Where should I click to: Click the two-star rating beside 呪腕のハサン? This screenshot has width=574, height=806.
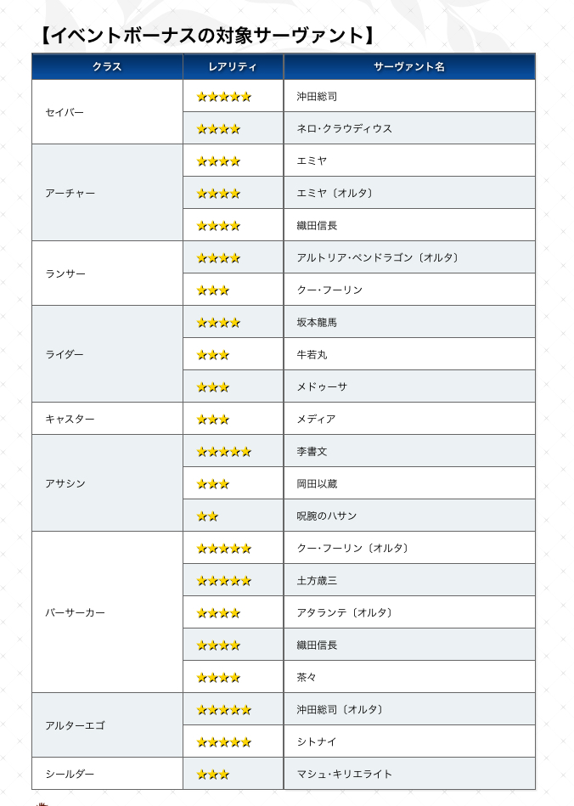coord(207,516)
